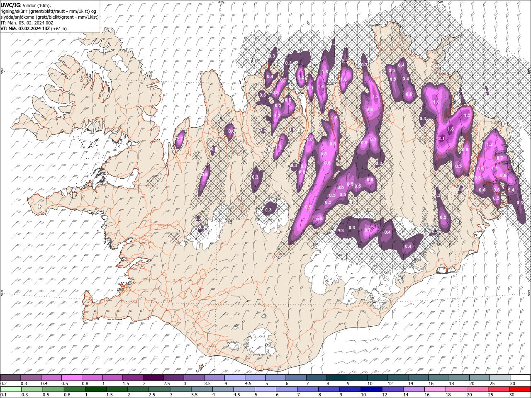531x398 pixels.
Task: Choose the 4 lavender swatch in the upper legend row
Action: click(235, 378)
